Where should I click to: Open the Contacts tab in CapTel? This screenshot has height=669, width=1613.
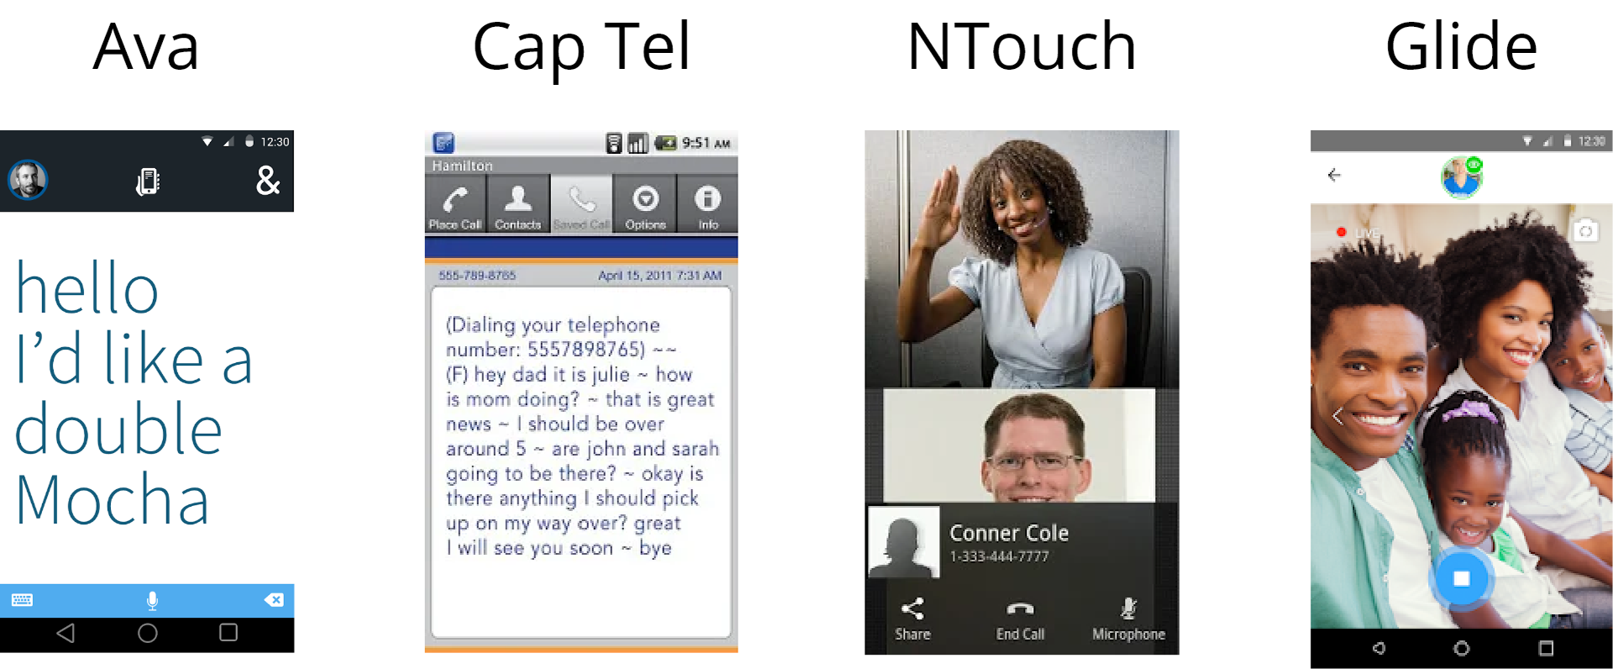click(518, 204)
